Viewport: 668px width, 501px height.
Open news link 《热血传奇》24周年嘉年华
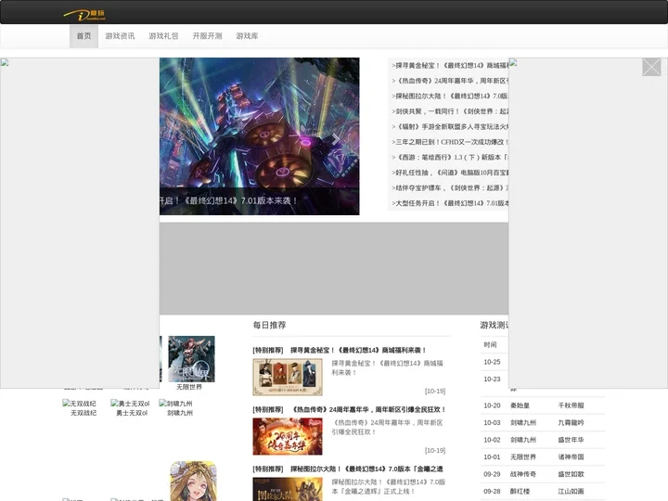(450, 81)
